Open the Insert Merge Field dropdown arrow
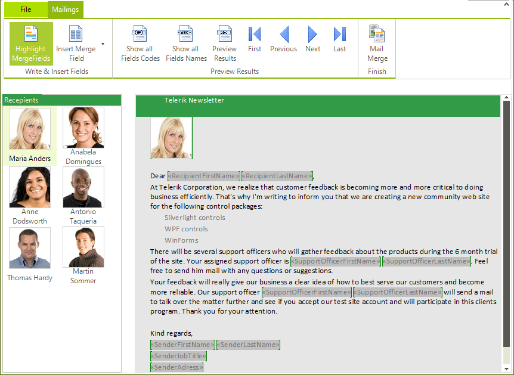 (x=103, y=44)
